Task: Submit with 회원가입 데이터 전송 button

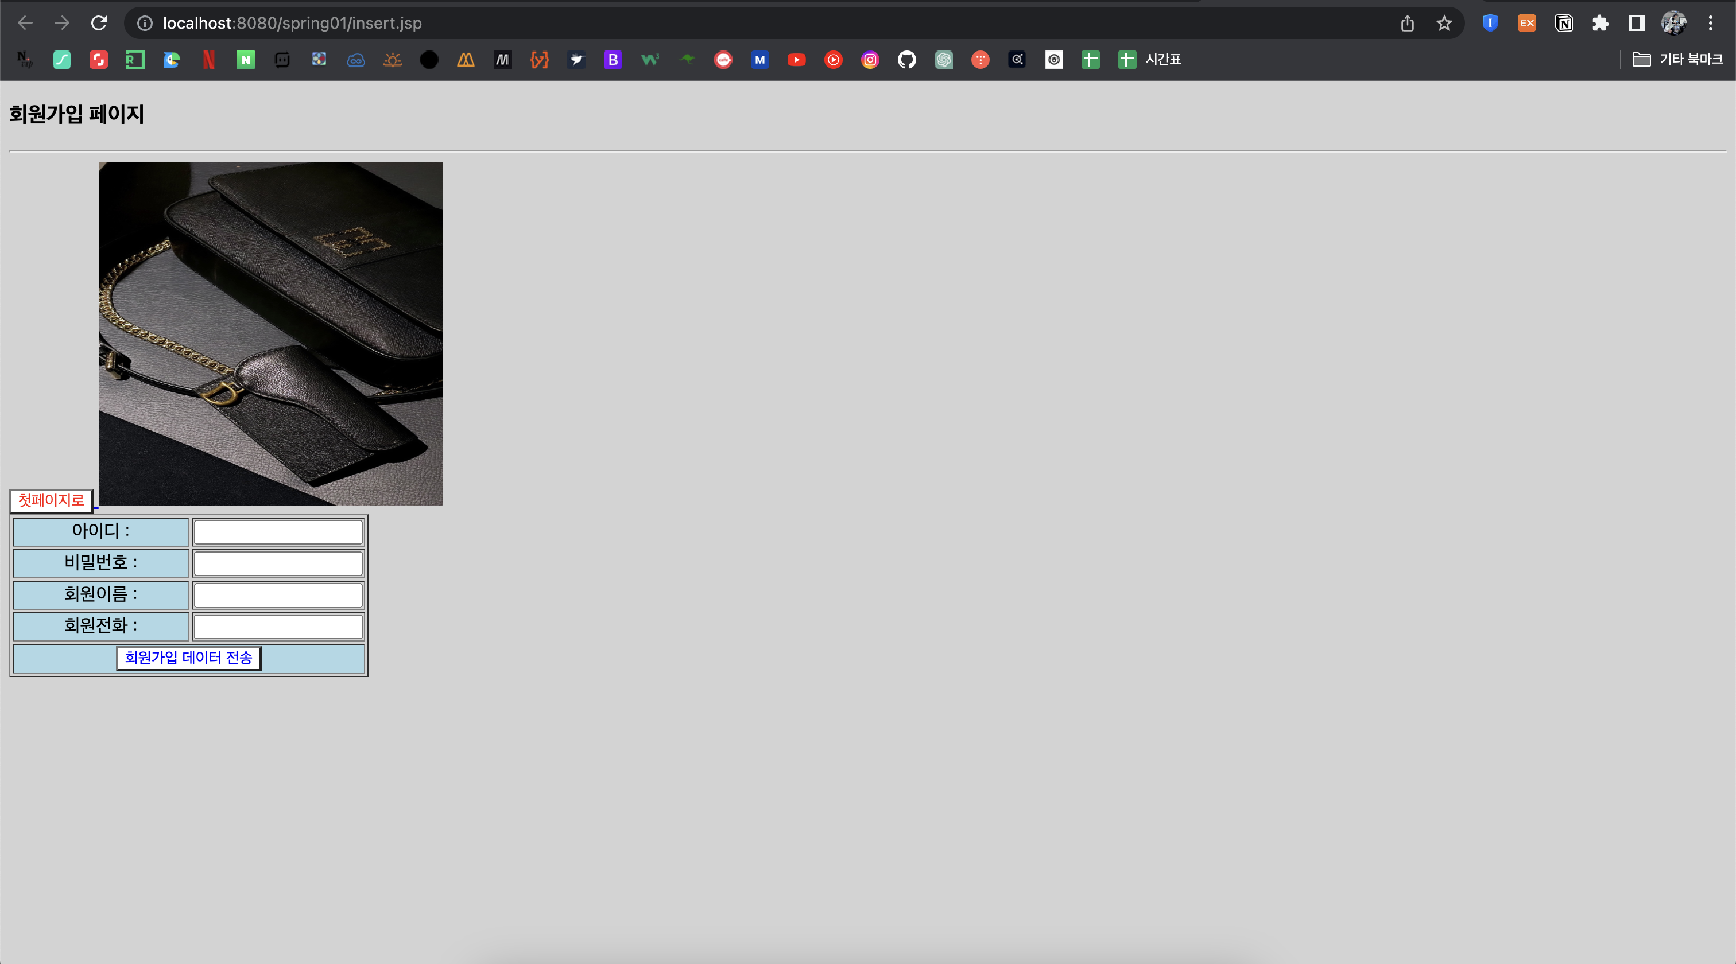Action: (x=189, y=658)
